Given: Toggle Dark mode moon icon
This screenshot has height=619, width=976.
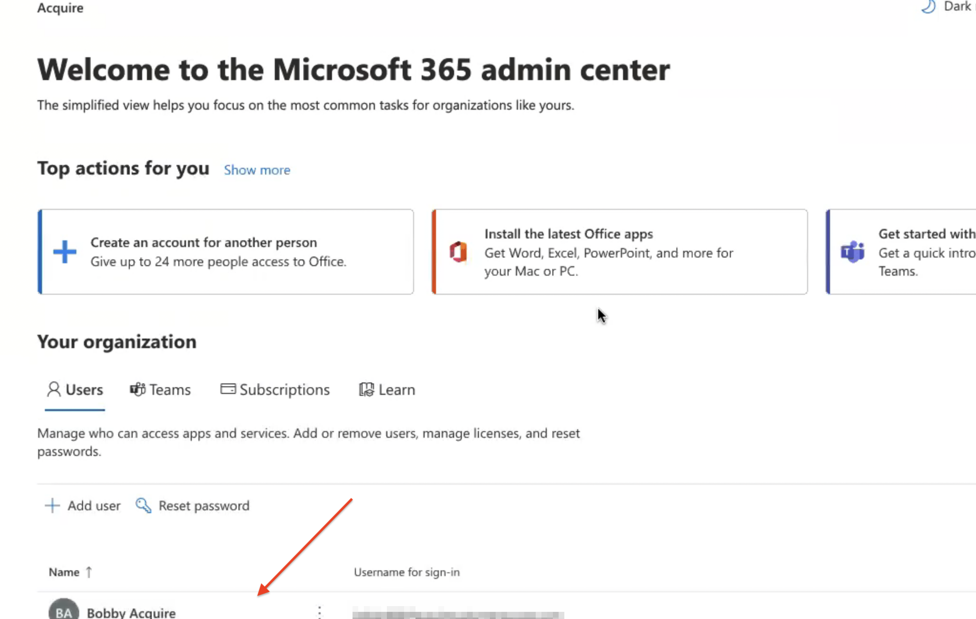Looking at the screenshot, I should pos(928,7).
